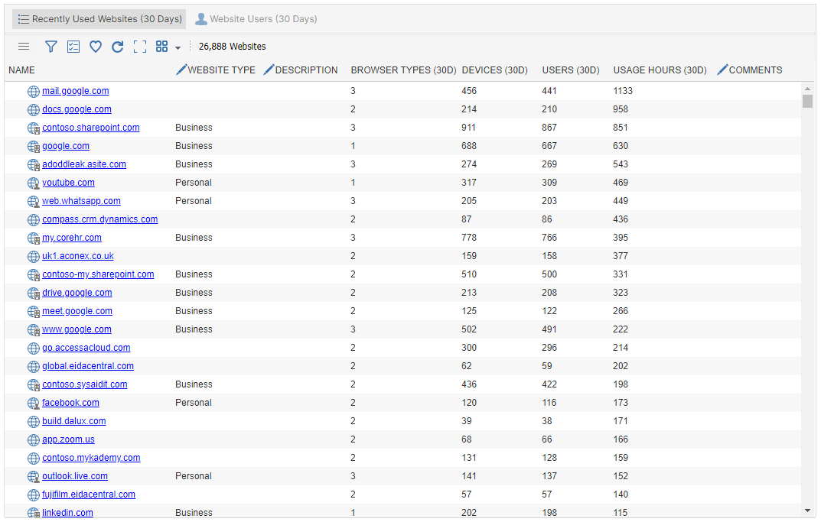Viewport: 821px width, 522px height.
Task: Open the linkedin.com link
Action: pyautogui.click(x=68, y=512)
